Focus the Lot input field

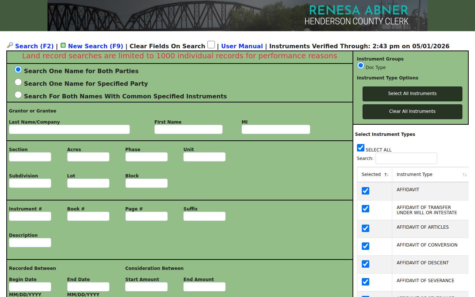(x=88, y=183)
